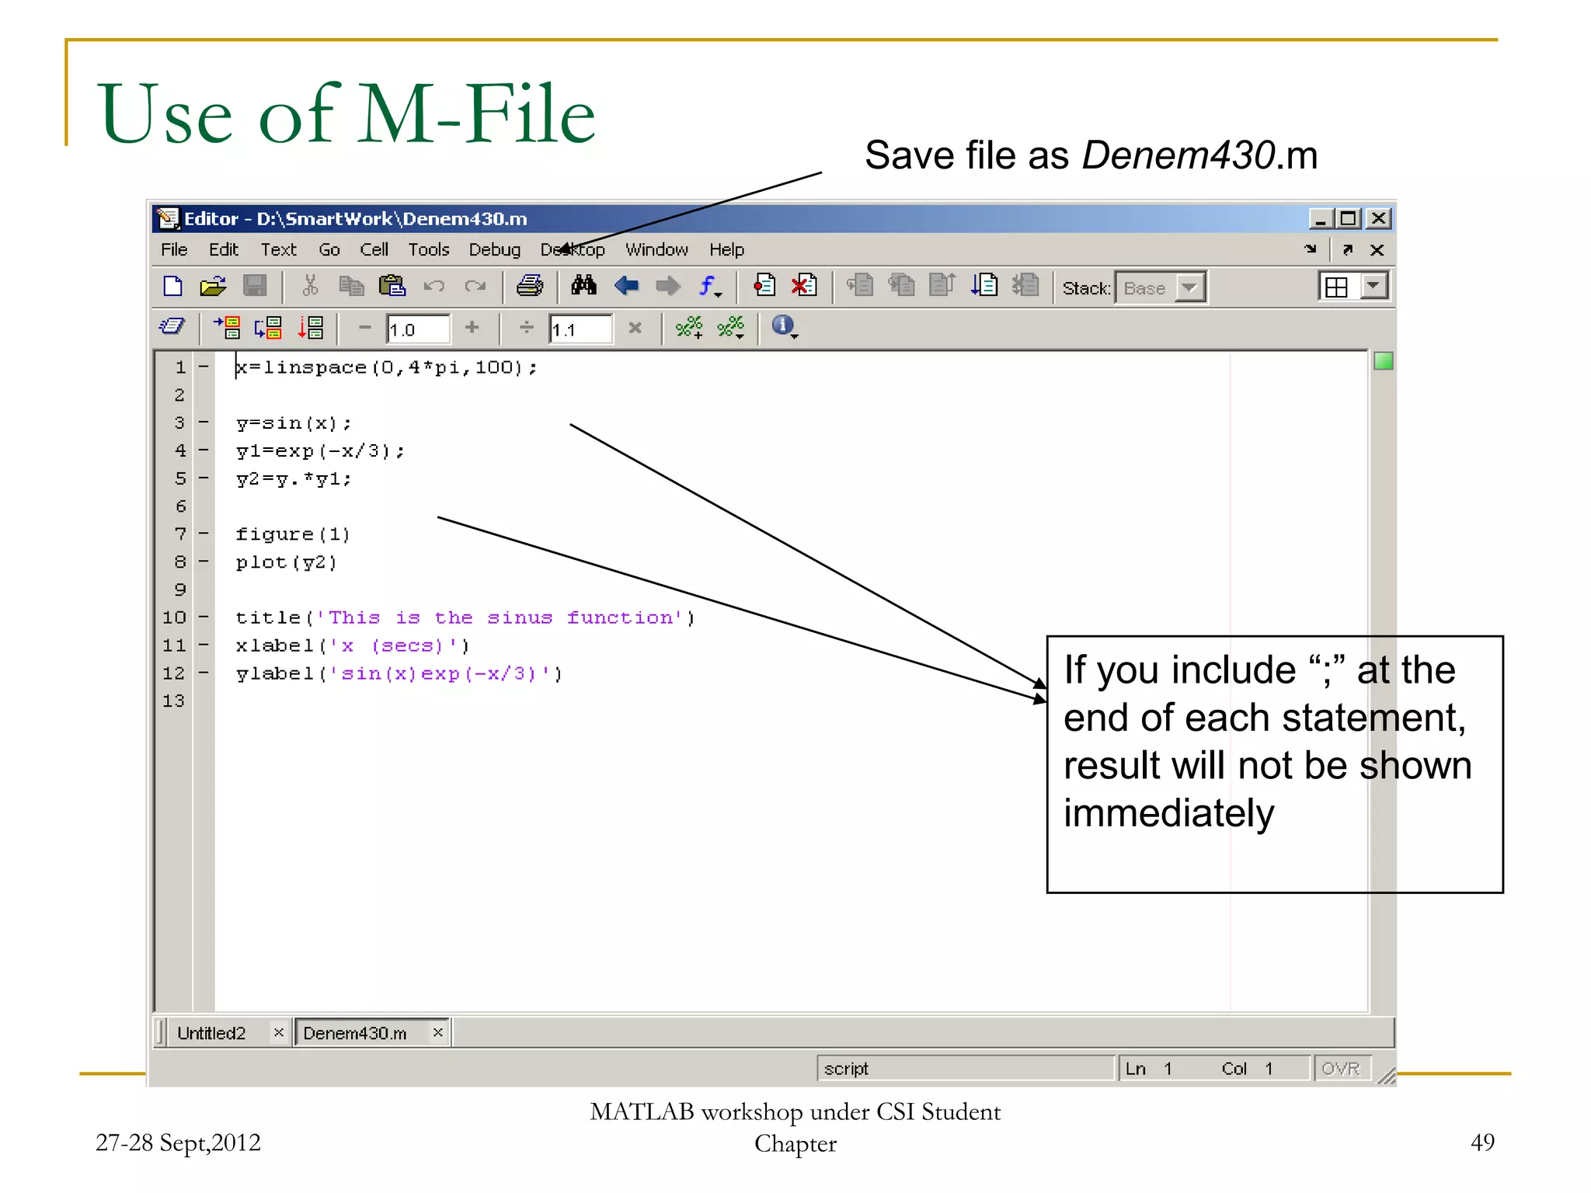Image resolution: width=1591 pixels, height=1193 pixels.
Task: Click the green code analyzer status box
Action: [1383, 361]
